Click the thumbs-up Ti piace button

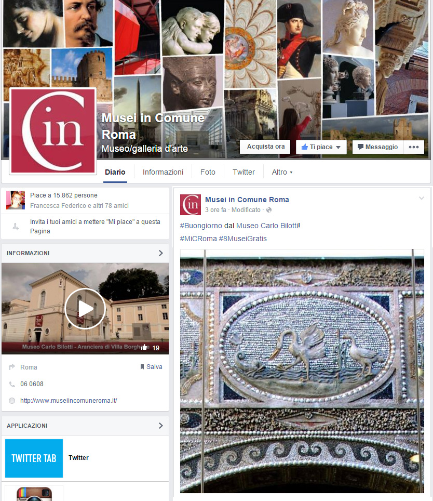(321, 147)
